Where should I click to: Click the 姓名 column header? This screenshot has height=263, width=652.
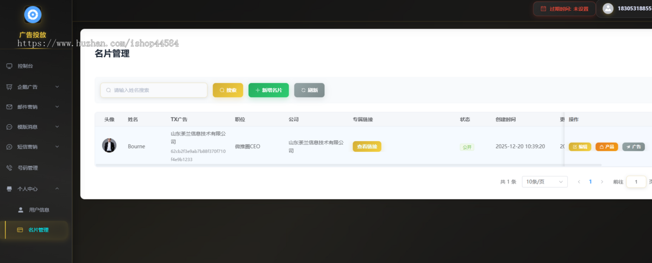coord(133,119)
